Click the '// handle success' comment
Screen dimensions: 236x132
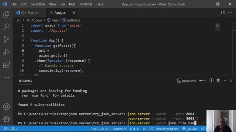56,66
